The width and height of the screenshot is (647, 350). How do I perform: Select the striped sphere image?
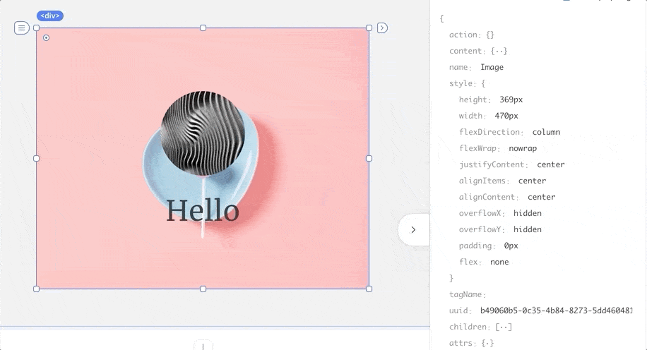tap(203, 133)
